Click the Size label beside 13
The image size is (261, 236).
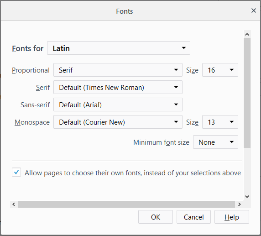click(x=192, y=122)
